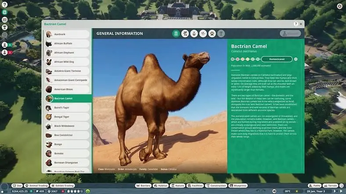Select African Wild Dog entry
This screenshot has height=194, width=346.
67,62
